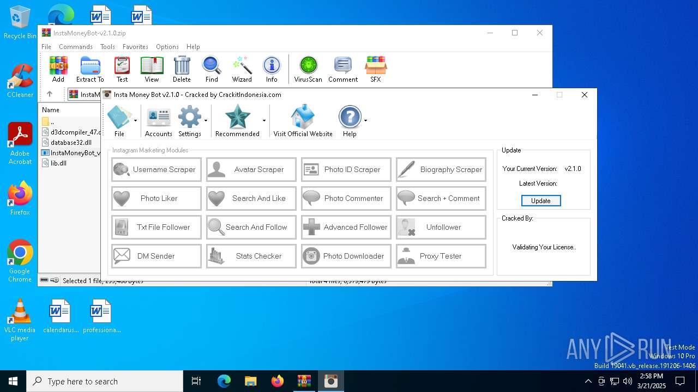Expand the Recommended dropdown arrow
The width and height of the screenshot is (698, 392).
(x=264, y=121)
